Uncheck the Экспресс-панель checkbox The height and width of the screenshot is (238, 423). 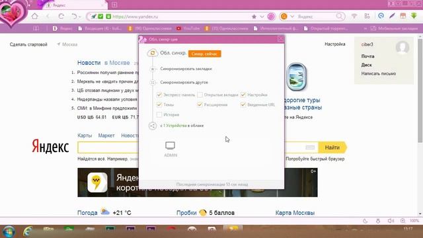coord(159,95)
